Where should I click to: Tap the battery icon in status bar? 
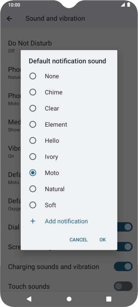129,5
